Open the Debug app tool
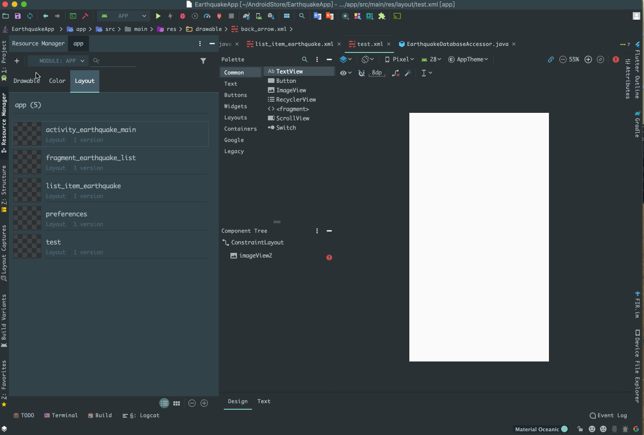 click(x=182, y=15)
